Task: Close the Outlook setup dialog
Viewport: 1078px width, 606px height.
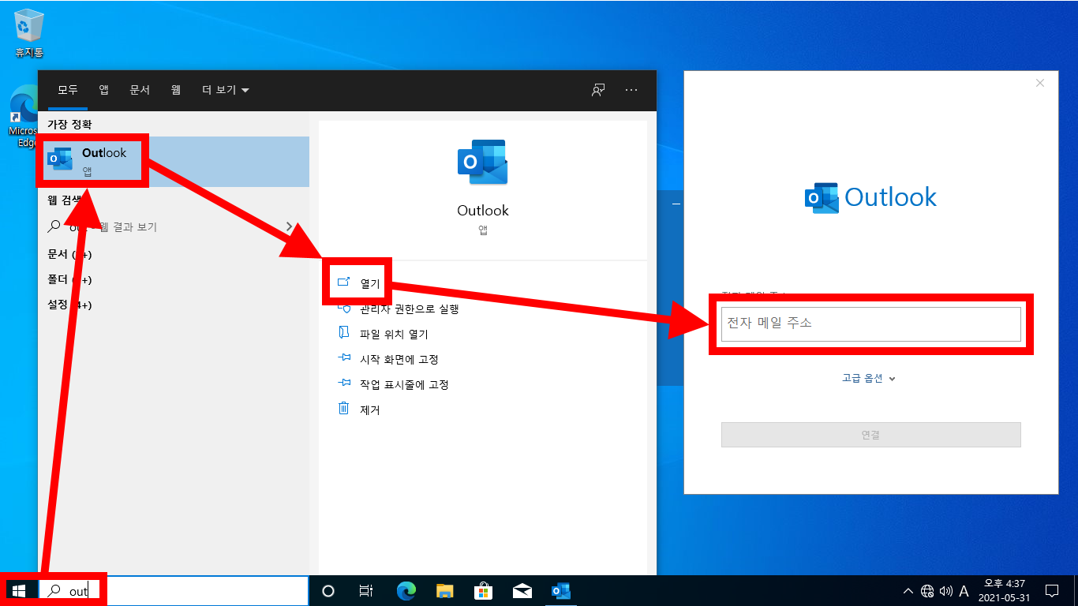Action: click(x=1040, y=83)
